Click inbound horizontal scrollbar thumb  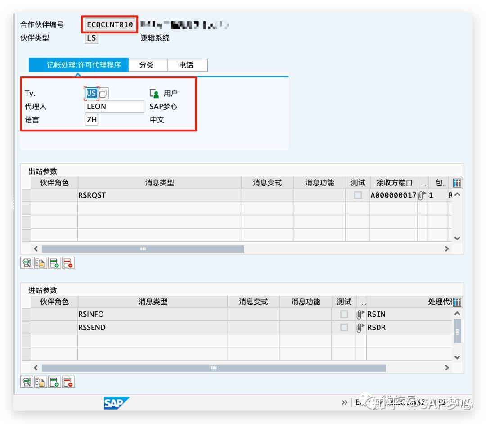tap(214, 368)
